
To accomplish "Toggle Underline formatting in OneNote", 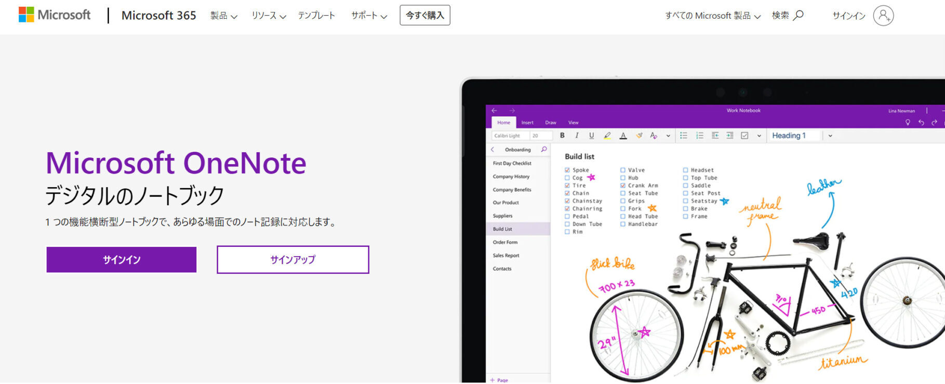I will point(591,136).
